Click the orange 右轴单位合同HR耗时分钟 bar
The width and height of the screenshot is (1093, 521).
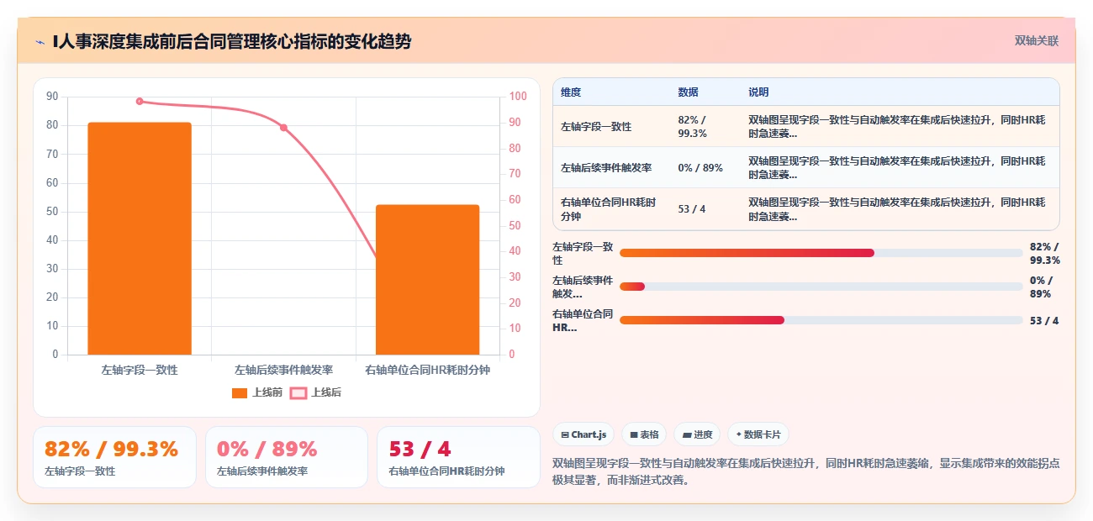427,280
